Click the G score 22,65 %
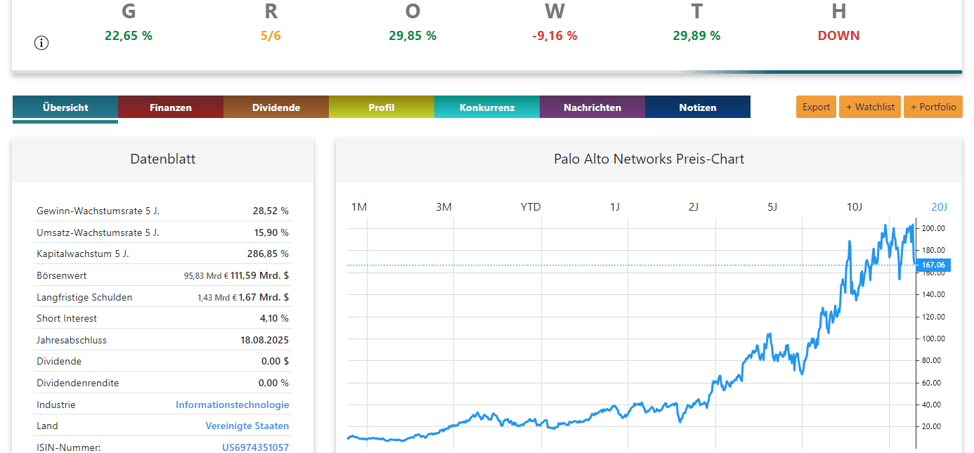 coord(129,36)
